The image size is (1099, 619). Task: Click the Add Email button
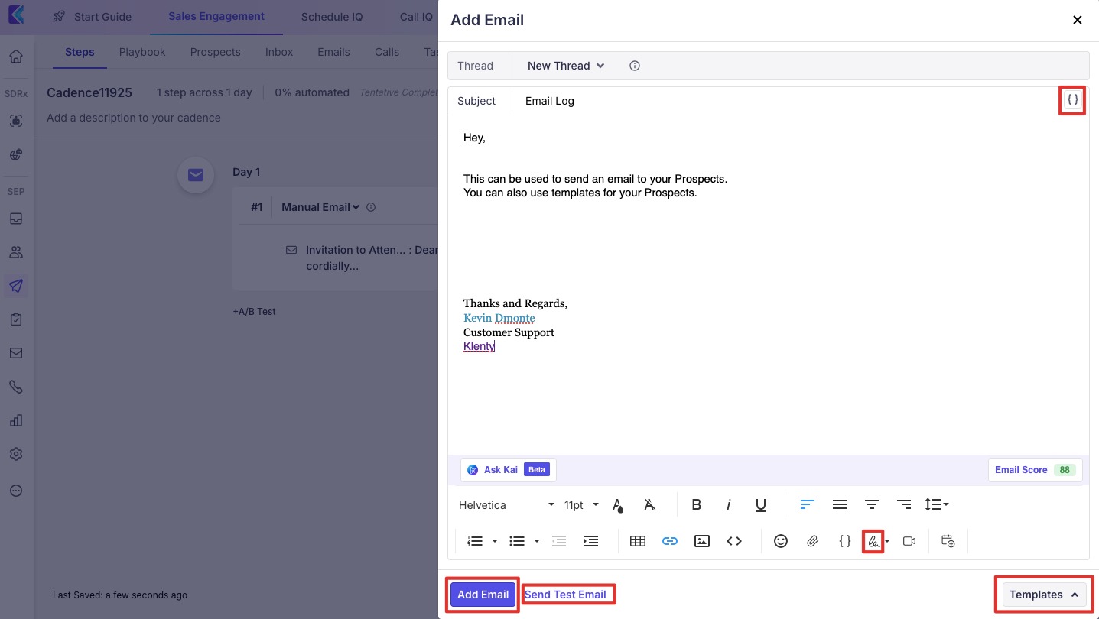coord(483,595)
